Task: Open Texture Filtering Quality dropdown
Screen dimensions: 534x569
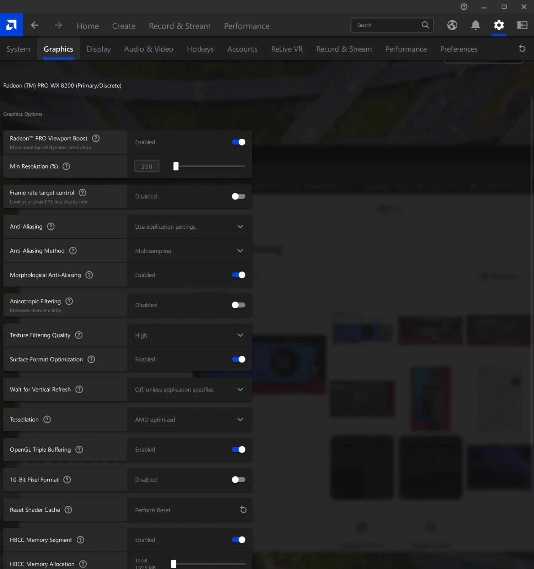Action: tap(190, 335)
